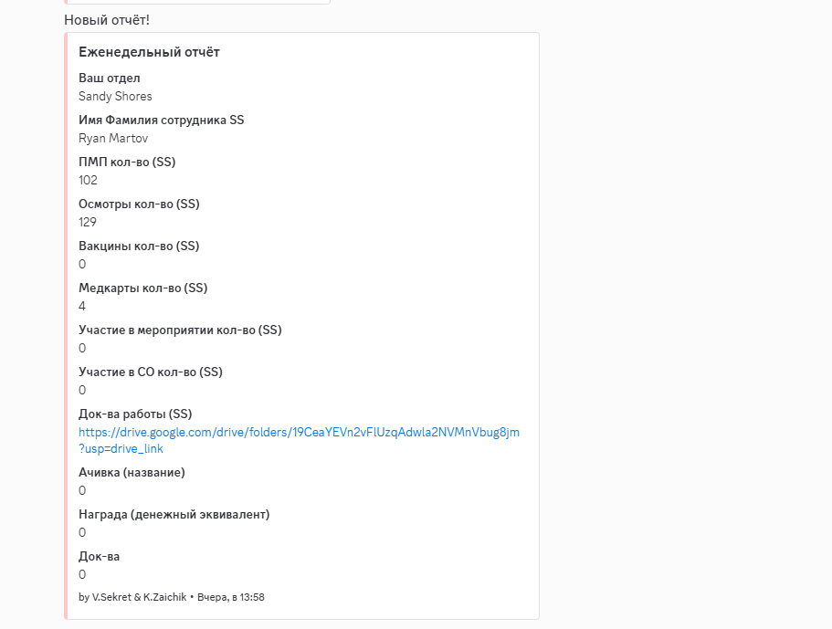Image resolution: width=832 pixels, height=629 pixels.
Task: Select the Участие в СО кол-во heading
Action: click(x=151, y=372)
